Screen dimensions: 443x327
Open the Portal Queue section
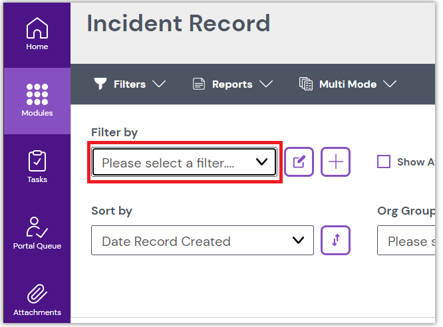tap(37, 233)
